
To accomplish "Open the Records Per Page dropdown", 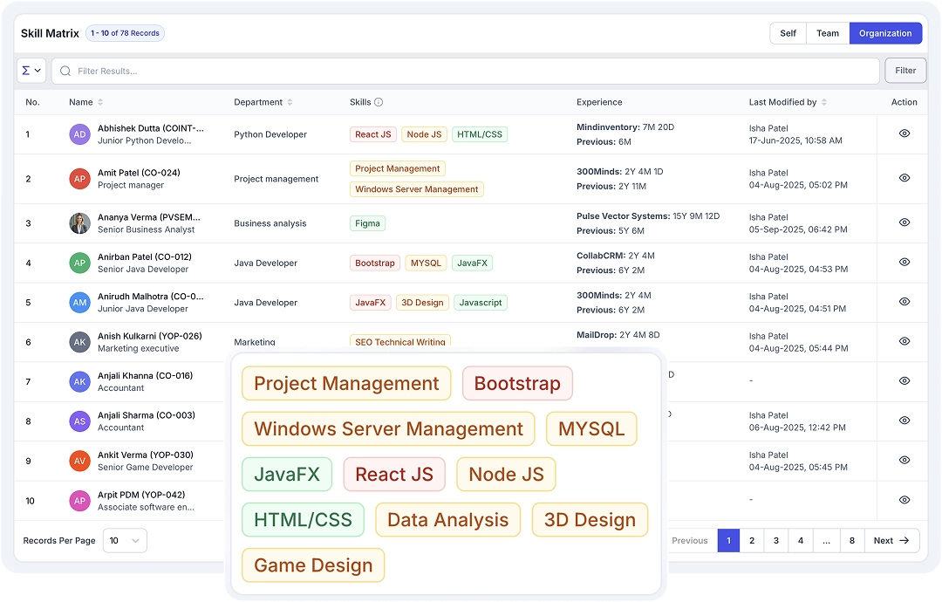I will 125,541.
